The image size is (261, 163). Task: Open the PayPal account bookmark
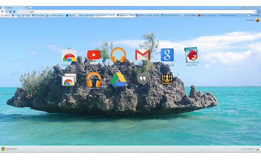click(126, 15)
